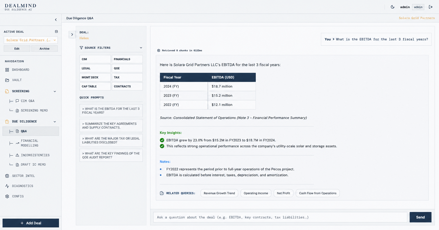Click Operating Income related query

tap(256, 193)
